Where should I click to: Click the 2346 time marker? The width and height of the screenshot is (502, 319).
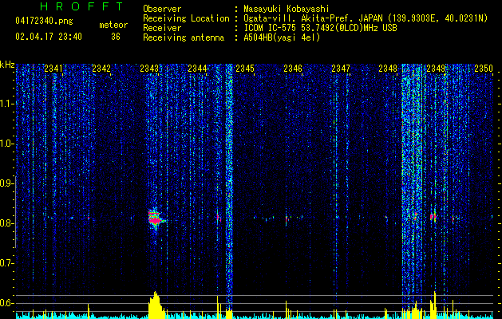293,68
